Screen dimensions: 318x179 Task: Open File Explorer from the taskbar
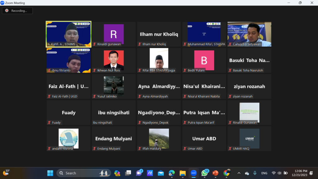pyautogui.click(x=183, y=173)
